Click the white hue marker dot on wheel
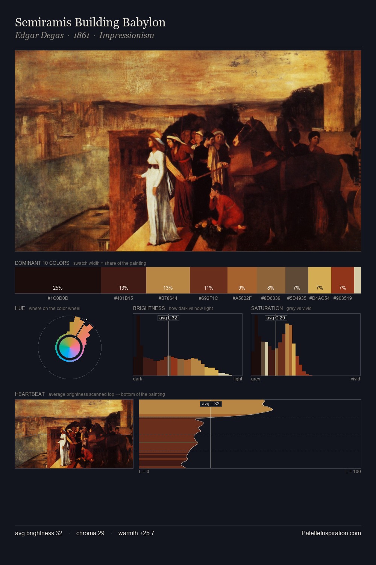The image size is (376, 565). [x=86, y=319]
